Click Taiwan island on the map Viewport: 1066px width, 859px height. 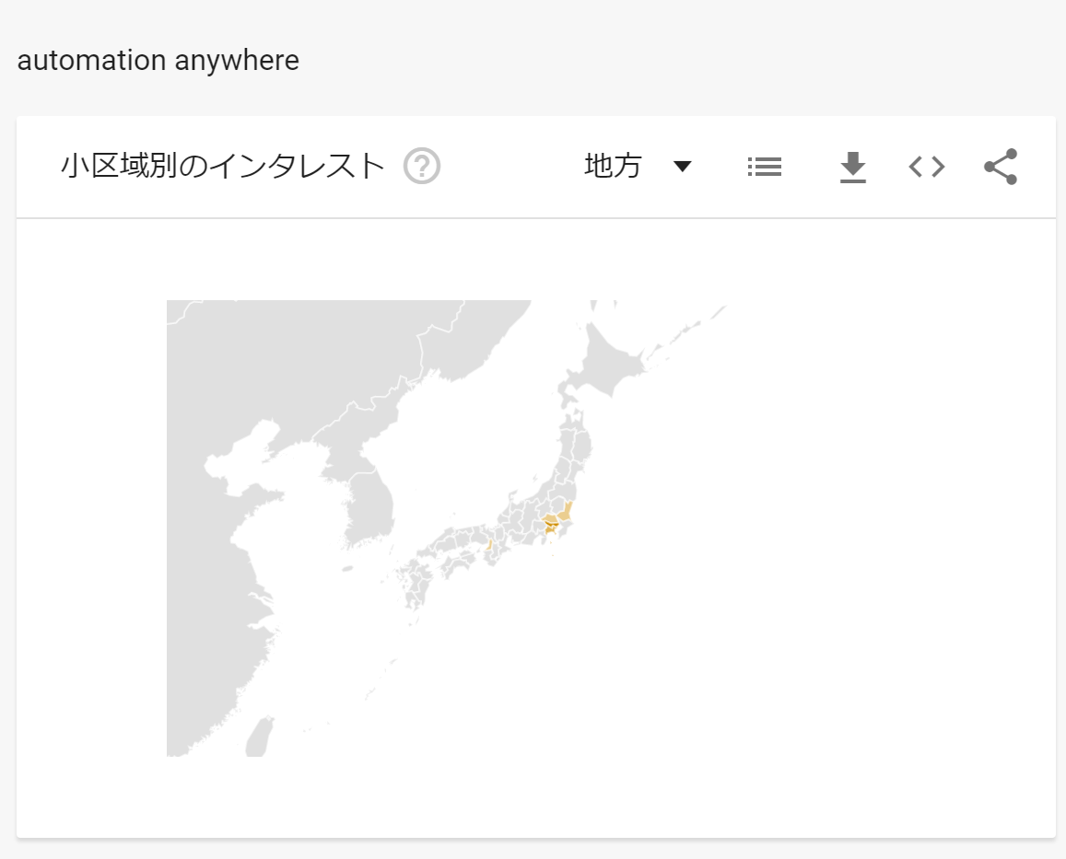[x=262, y=737]
